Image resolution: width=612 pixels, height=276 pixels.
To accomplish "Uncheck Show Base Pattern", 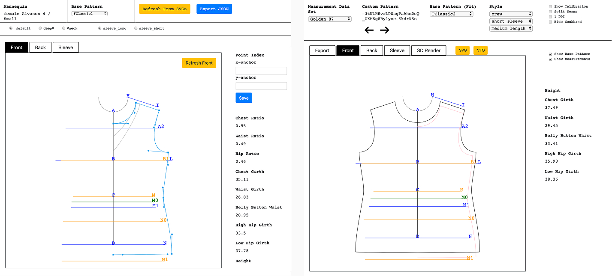I will click(551, 54).
